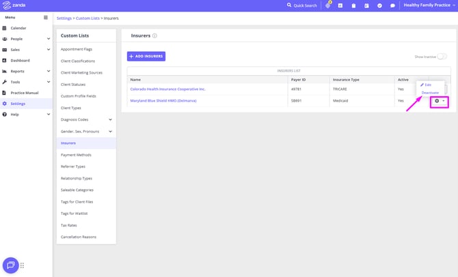458x277 pixels.
Task: Open Quick Search in the top bar
Action: [301, 5]
